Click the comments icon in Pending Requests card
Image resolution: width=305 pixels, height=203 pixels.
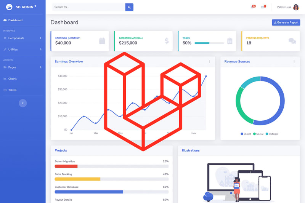(292, 41)
